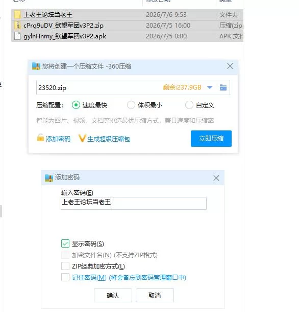Select folder name 上老王论坛当老王 in file list

point(48,15)
